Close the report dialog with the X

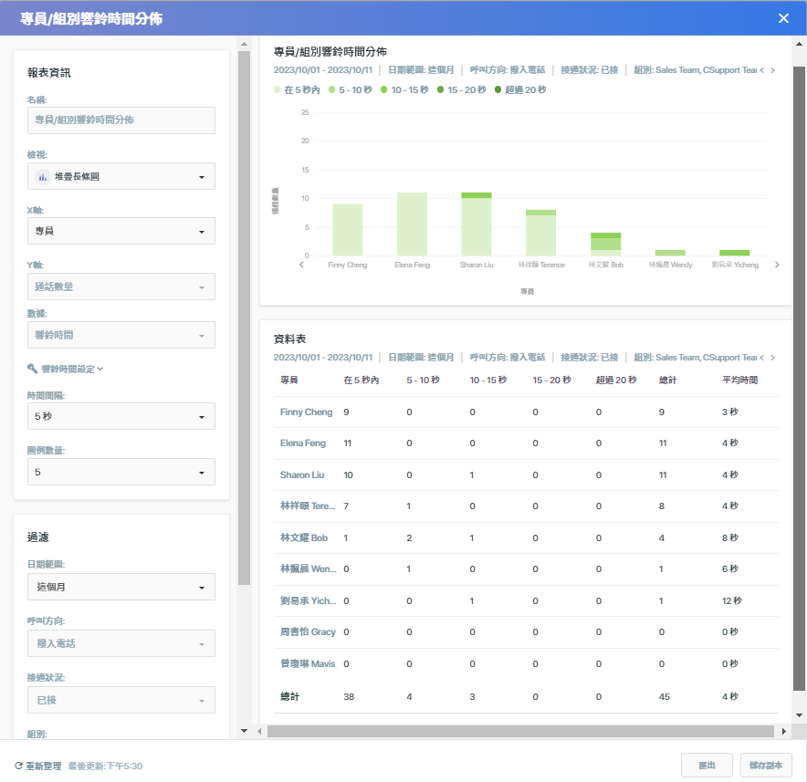[783, 18]
